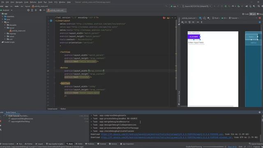The width and height of the screenshot is (263, 148).
Task: Select activity_main.xml in project tree
Action: click(x=17, y=31)
